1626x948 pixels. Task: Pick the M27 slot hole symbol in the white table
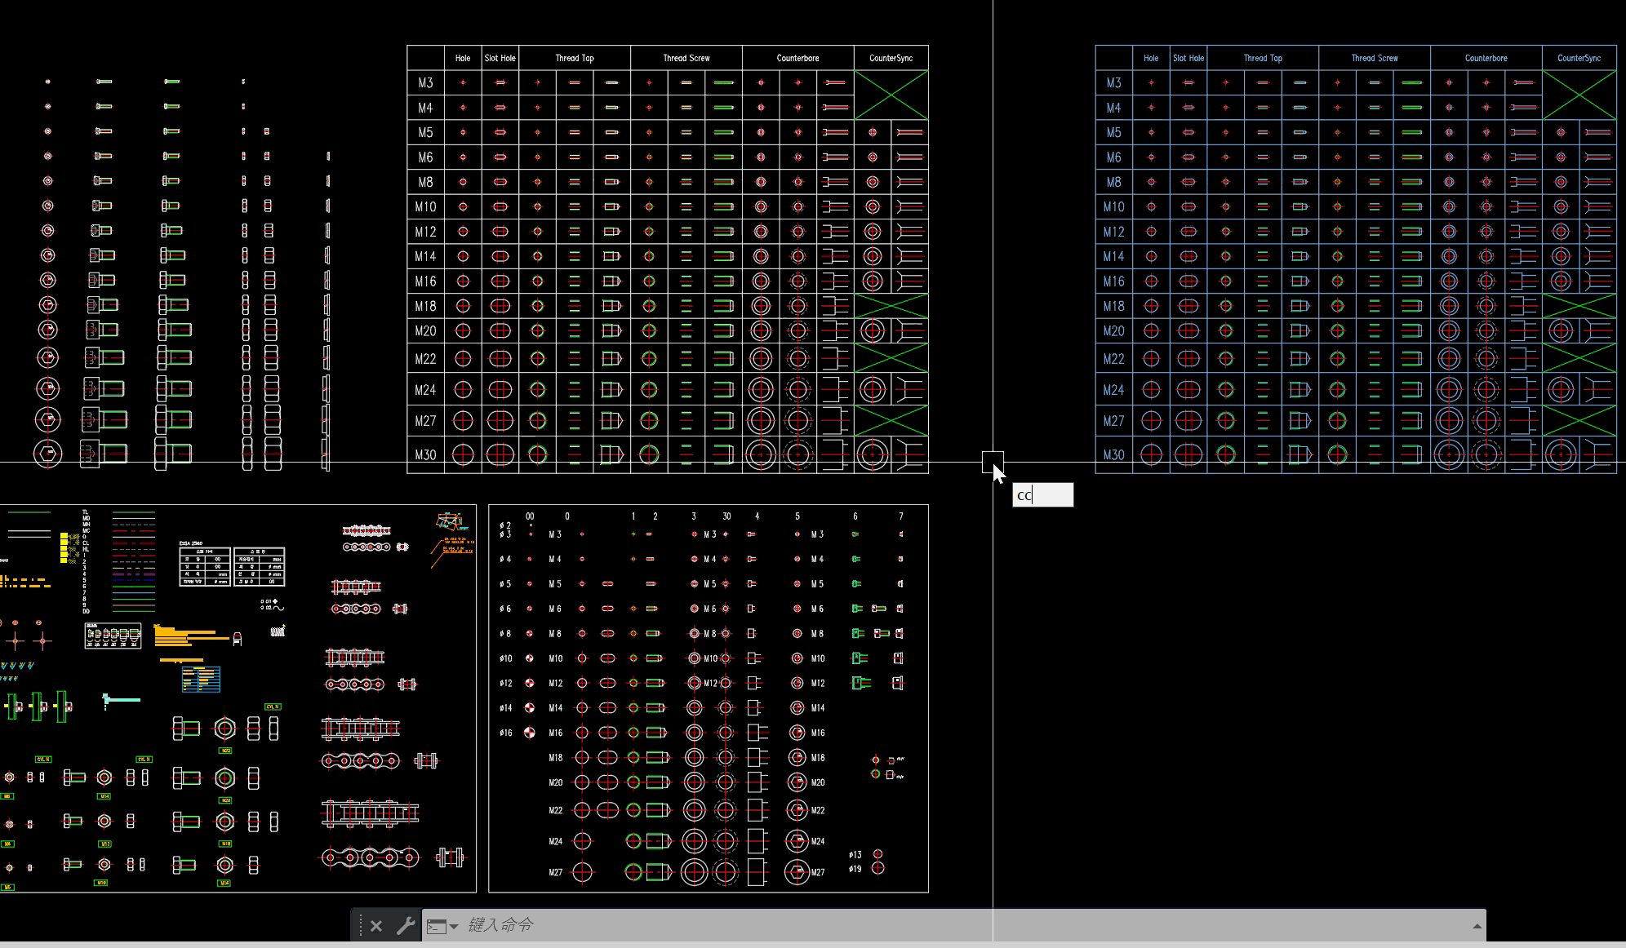(500, 421)
